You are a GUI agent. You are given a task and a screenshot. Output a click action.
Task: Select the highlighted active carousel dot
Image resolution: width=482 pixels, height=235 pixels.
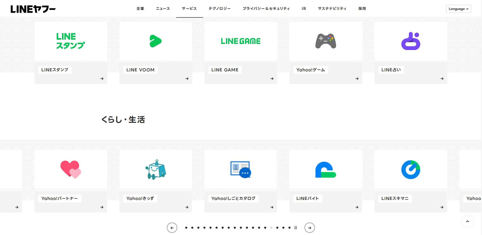pos(271,228)
